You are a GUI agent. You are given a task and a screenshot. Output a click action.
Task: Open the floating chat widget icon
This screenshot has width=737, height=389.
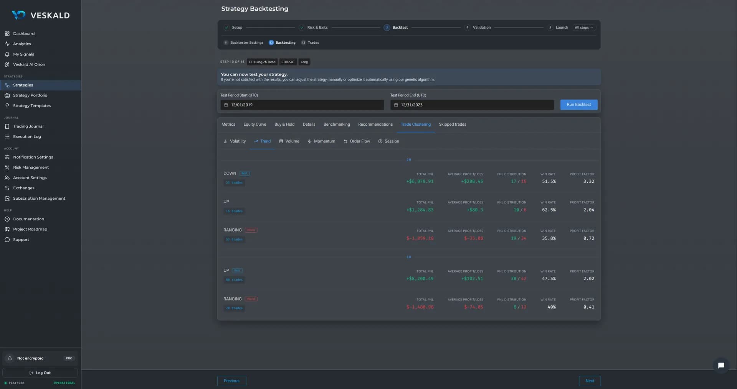pos(721,365)
